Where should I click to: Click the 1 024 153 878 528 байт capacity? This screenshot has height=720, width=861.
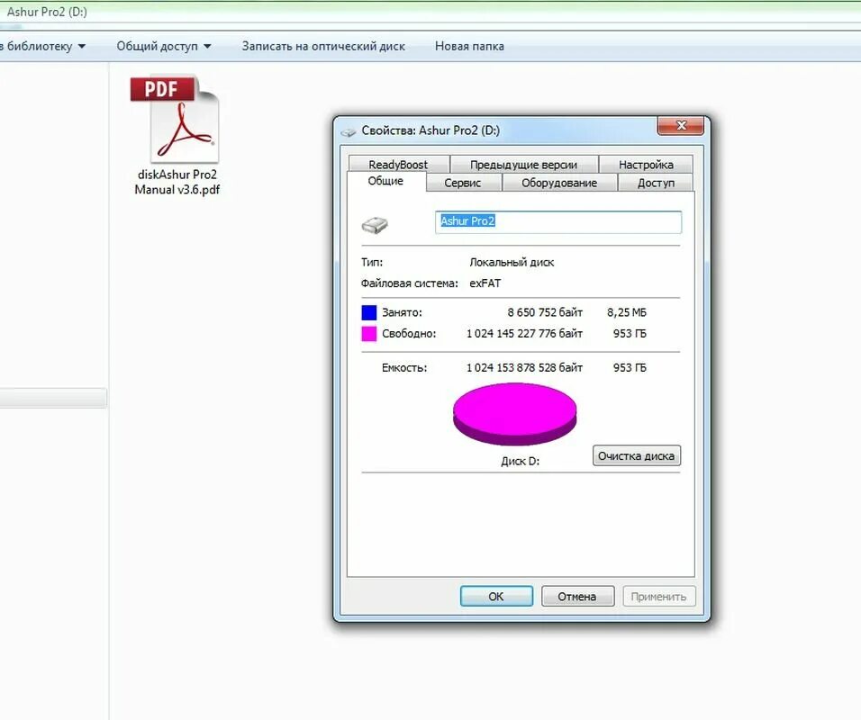click(x=524, y=368)
